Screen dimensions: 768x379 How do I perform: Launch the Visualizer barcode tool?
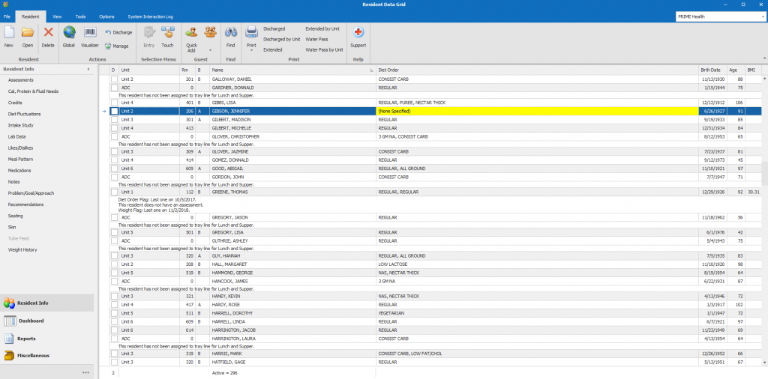90,34
